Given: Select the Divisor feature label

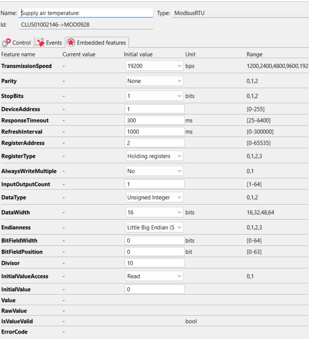Looking at the screenshot, I should (x=10, y=263).
